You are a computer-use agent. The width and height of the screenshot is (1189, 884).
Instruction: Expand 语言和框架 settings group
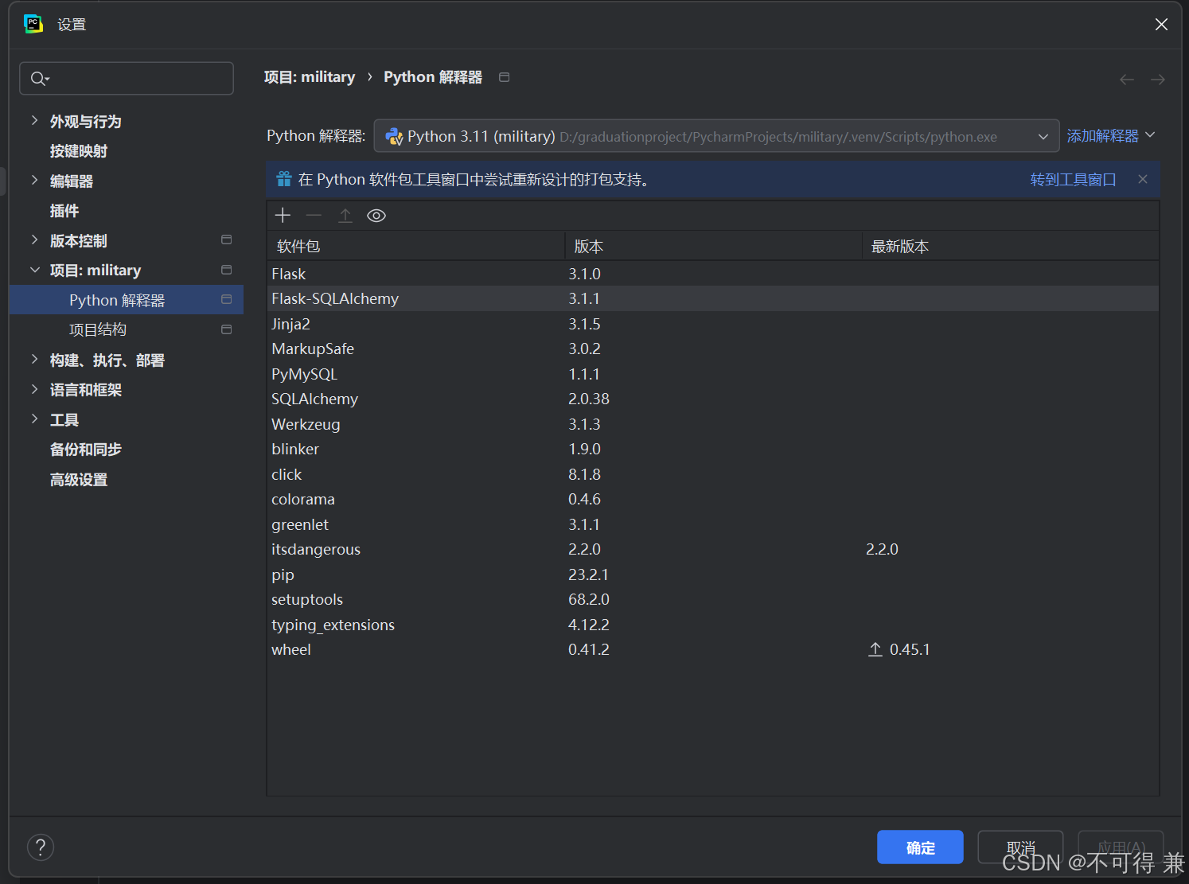(34, 389)
